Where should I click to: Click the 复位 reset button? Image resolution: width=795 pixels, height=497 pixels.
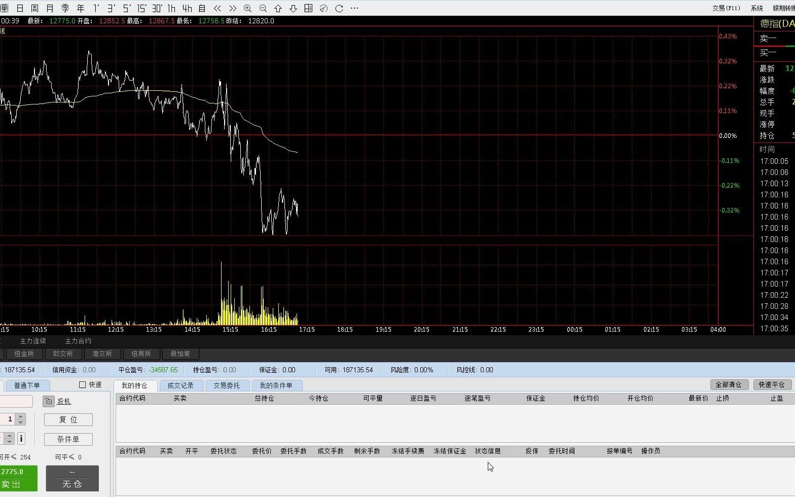coord(68,420)
